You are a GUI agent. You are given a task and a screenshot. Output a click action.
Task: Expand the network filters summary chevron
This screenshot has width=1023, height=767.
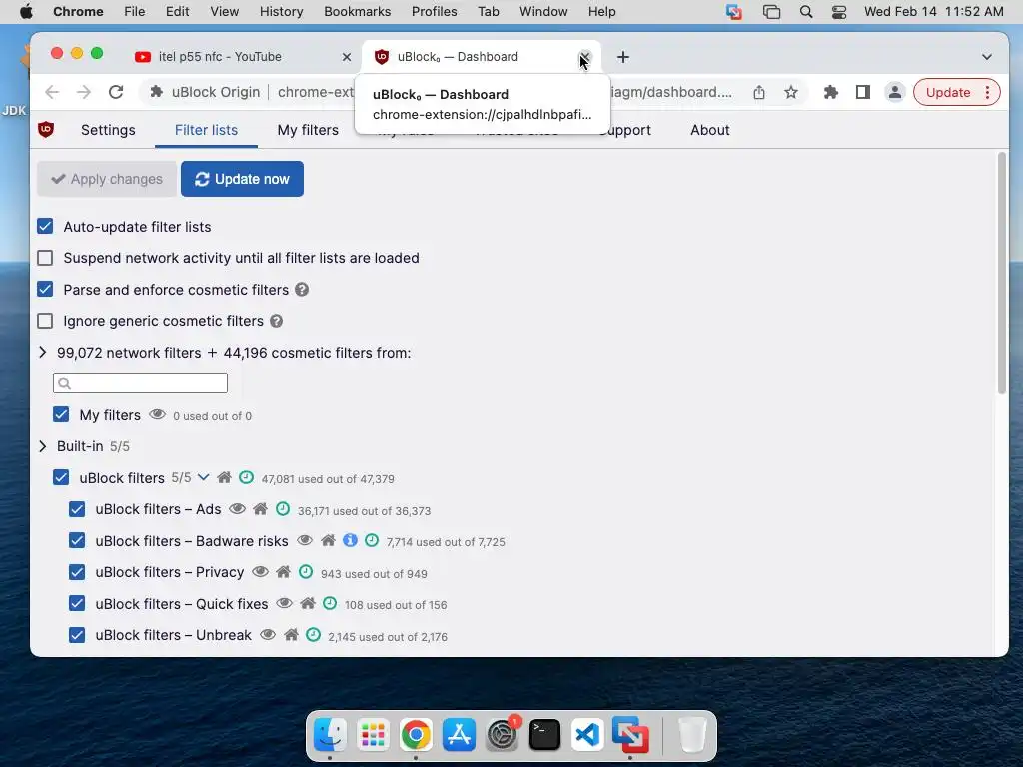tap(42, 353)
